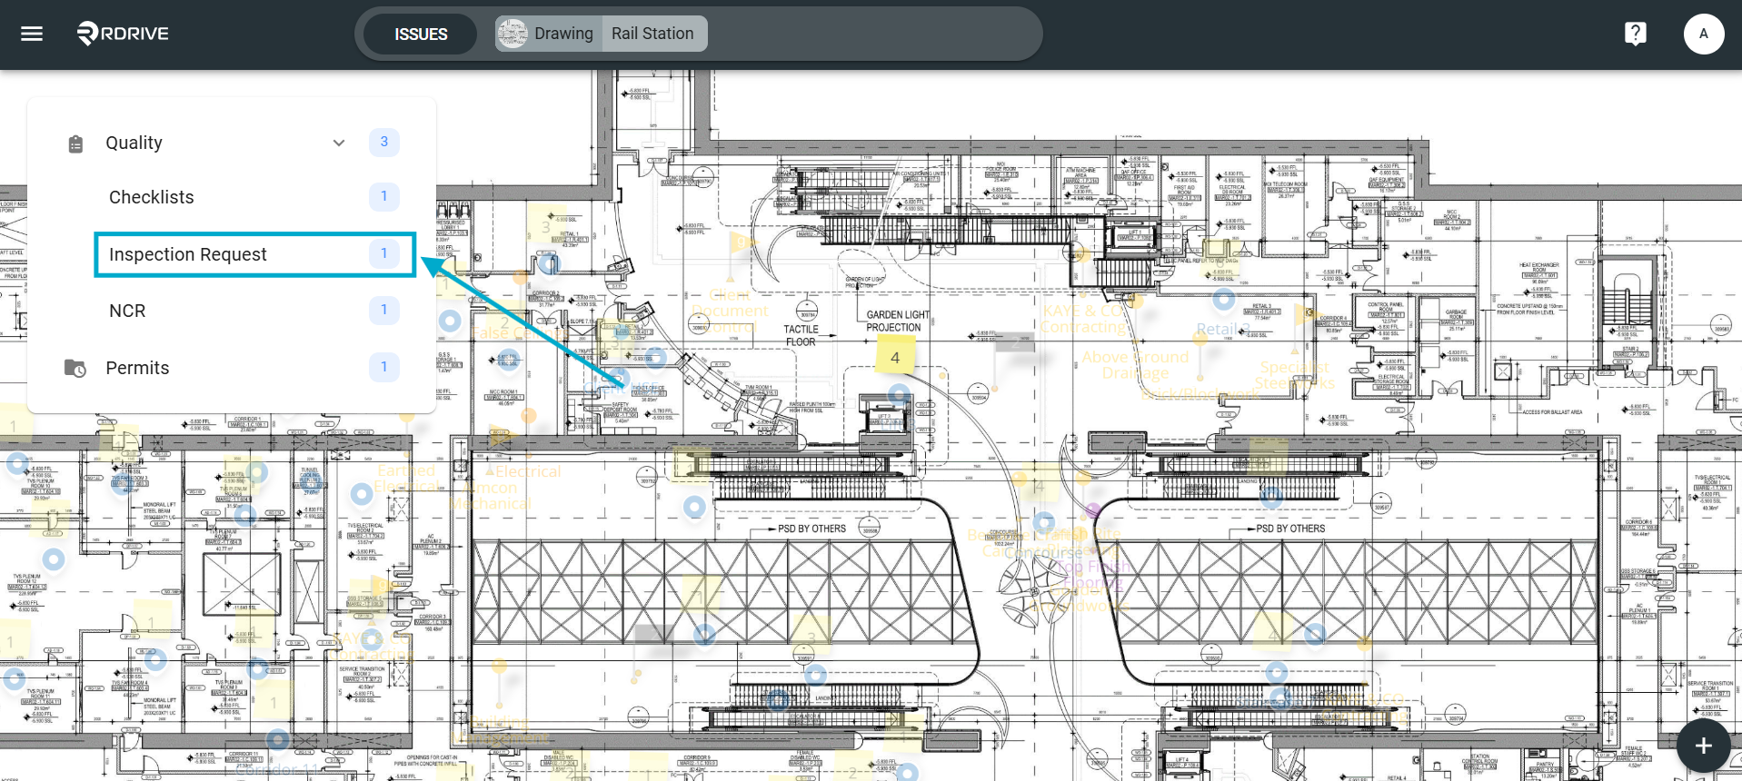Click the RDRIVE logo
The width and height of the screenshot is (1742, 781).
pyautogui.click(x=123, y=34)
